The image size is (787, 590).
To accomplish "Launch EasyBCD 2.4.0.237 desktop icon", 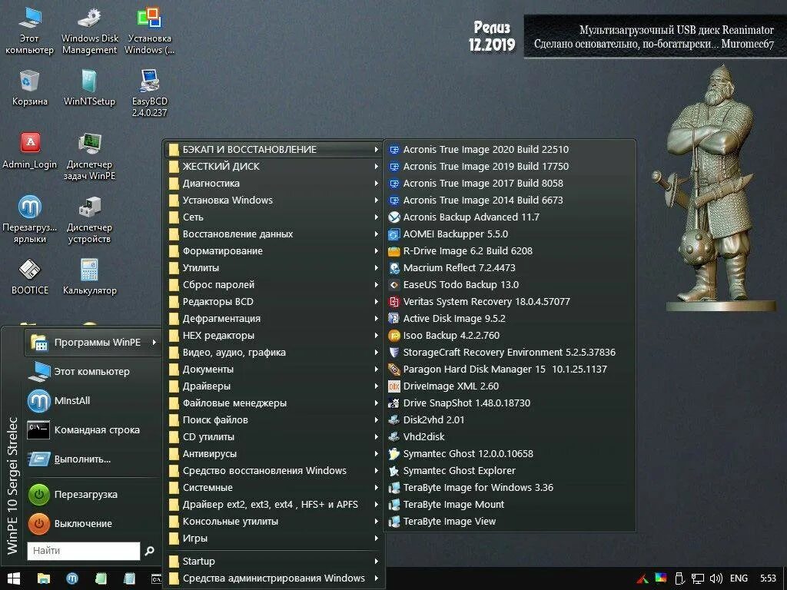I will (x=150, y=93).
